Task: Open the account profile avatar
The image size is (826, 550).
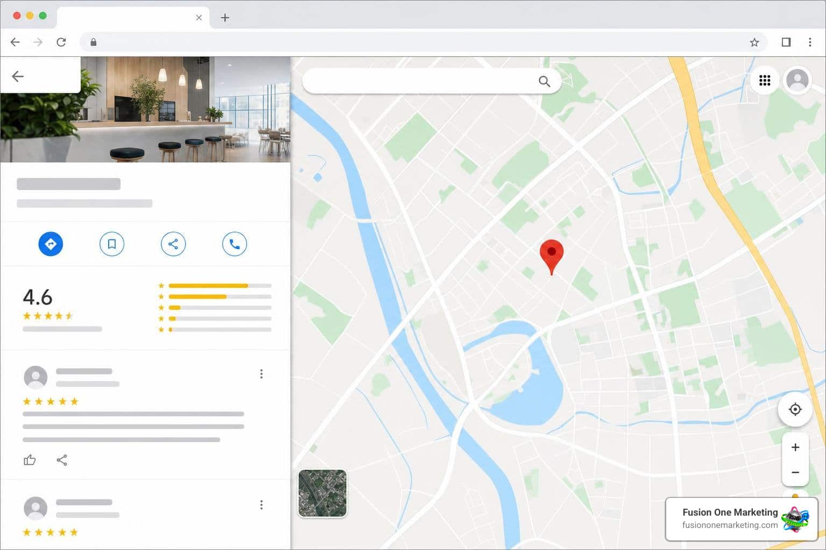Action: [x=797, y=81]
